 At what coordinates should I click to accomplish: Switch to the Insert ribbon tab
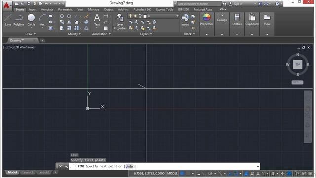(x=33, y=9)
